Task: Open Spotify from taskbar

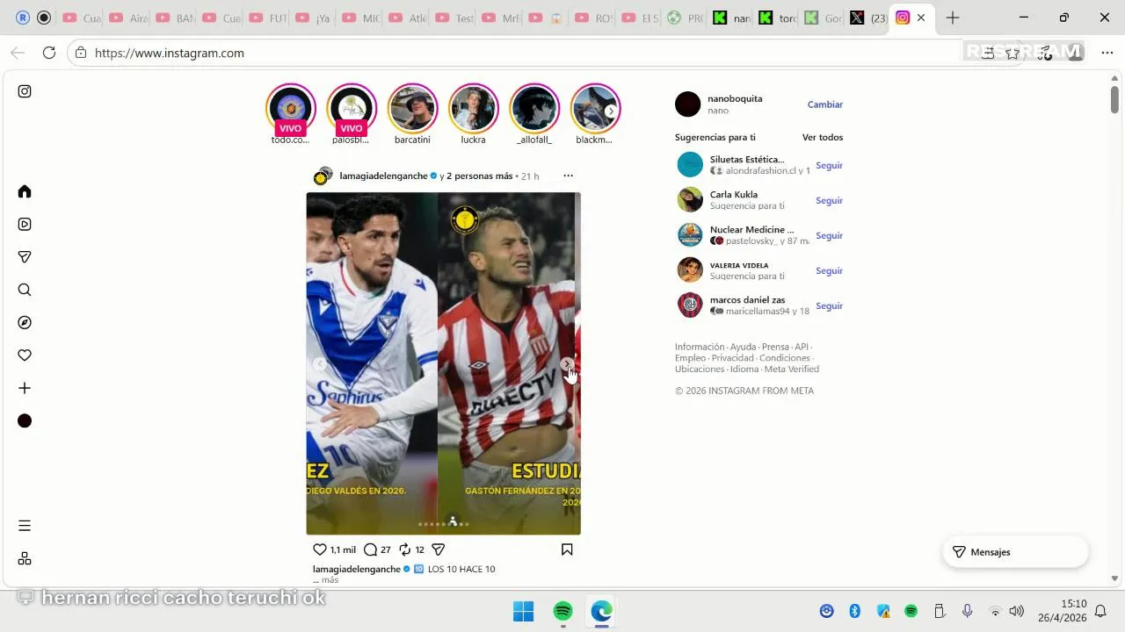Action: pos(562,611)
